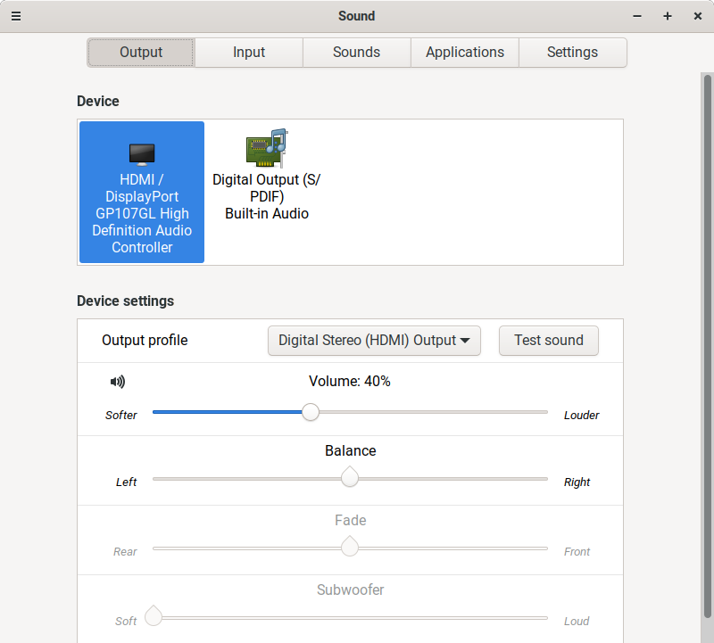Open the Applications tab
Image resolution: width=714 pixels, height=643 pixels.
coord(464,53)
